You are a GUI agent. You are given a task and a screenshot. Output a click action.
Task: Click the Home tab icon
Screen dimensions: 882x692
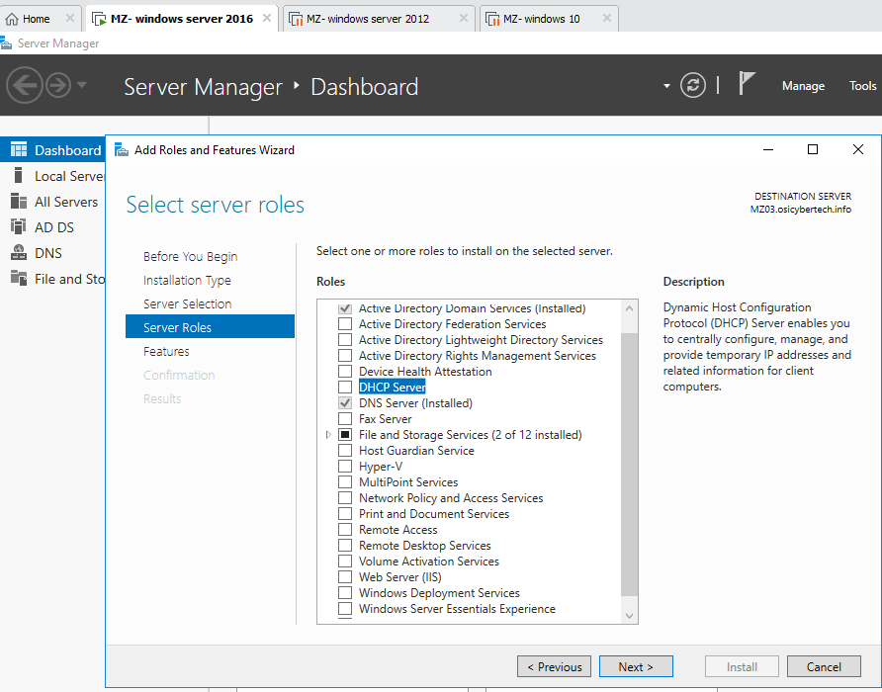[x=12, y=19]
